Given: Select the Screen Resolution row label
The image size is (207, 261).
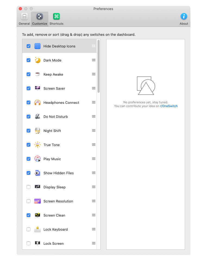Looking at the screenshot, I should (58, 201).
